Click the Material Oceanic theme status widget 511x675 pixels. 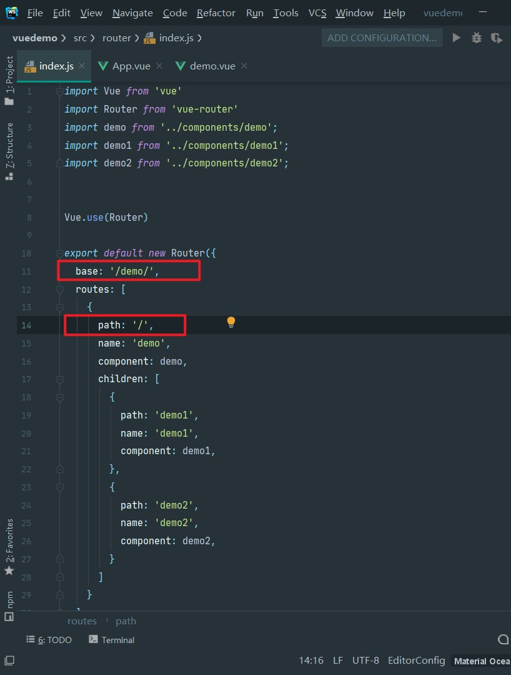point(482,661)
